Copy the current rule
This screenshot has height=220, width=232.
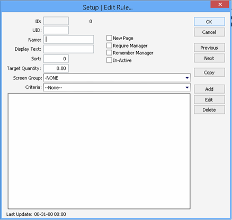coord(209,72)
